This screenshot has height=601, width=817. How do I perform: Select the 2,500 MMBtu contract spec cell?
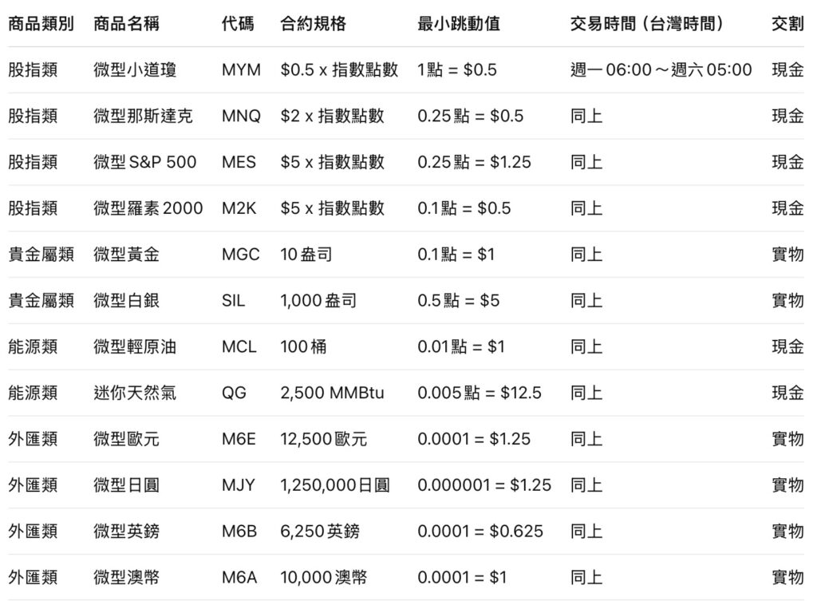click(330, 393)
